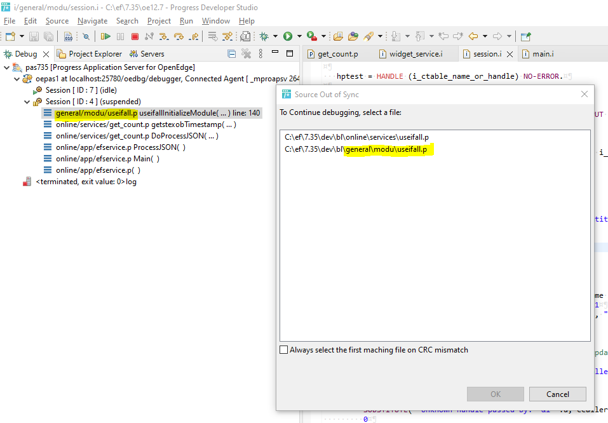This screenshot has width=608, height=423.
Task: Enable Always select first matching file checkbox
Action: tap(284, 350)
